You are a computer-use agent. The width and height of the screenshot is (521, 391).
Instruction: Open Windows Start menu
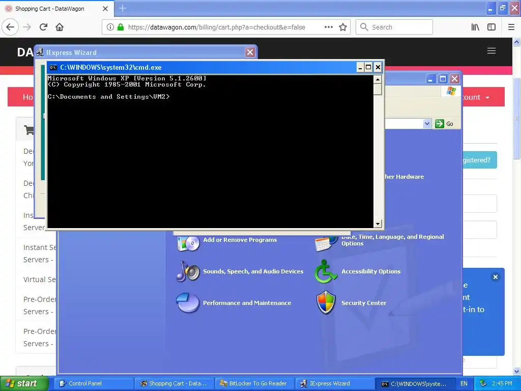(x=24, y=383)
